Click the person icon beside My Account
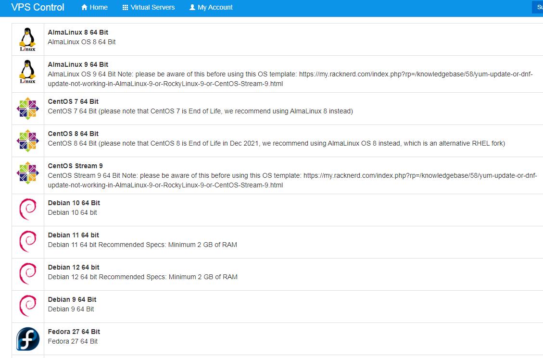 tap(192, 7)
